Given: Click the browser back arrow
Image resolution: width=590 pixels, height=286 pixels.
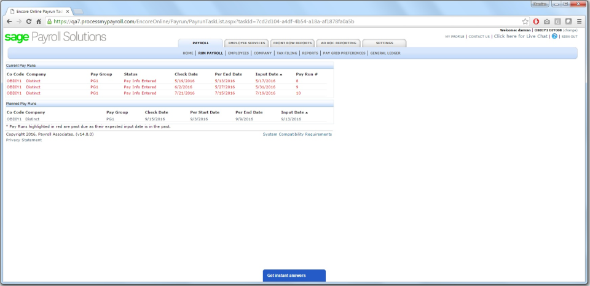Looking at the screenshot, I should click(x=9, y=21).
